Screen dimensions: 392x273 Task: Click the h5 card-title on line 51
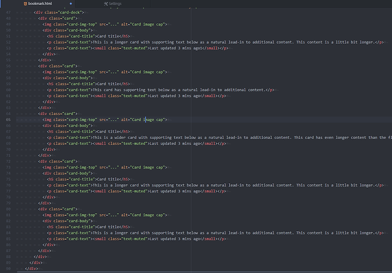pos(88,36)
